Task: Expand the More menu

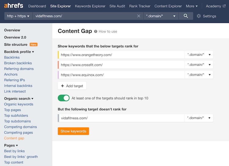Action: click(x=192, y=6)
